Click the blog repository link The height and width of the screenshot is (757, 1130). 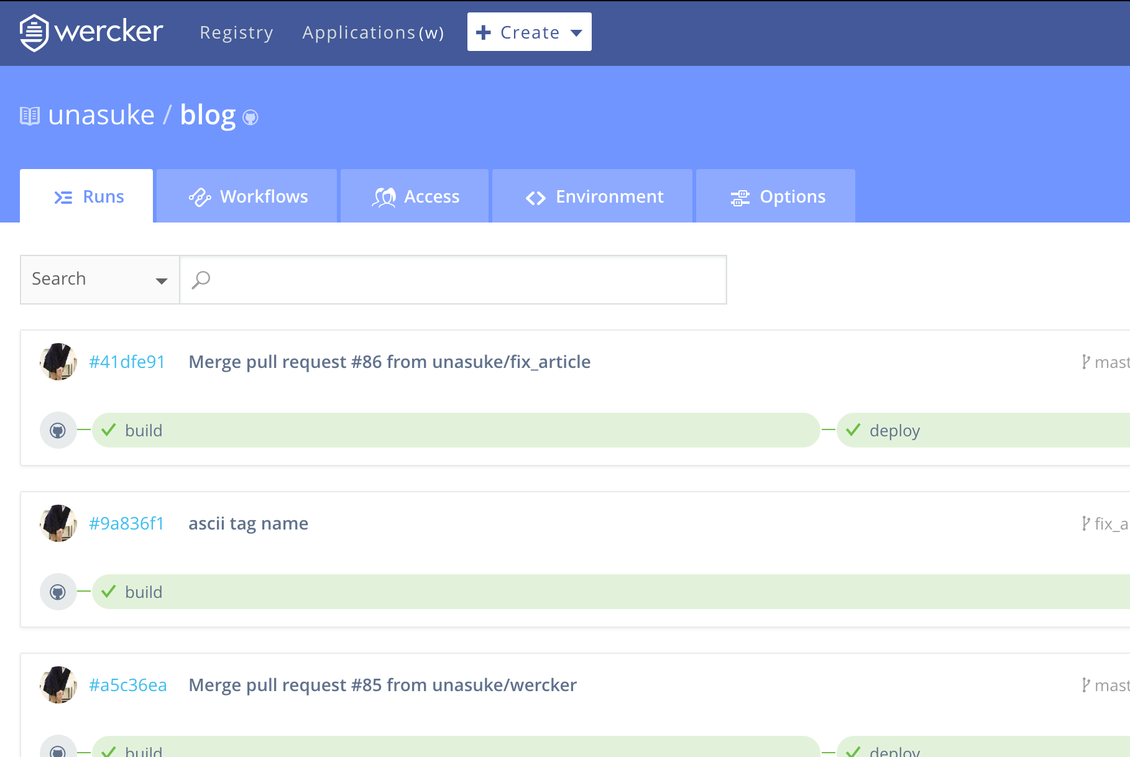[208, 115]
